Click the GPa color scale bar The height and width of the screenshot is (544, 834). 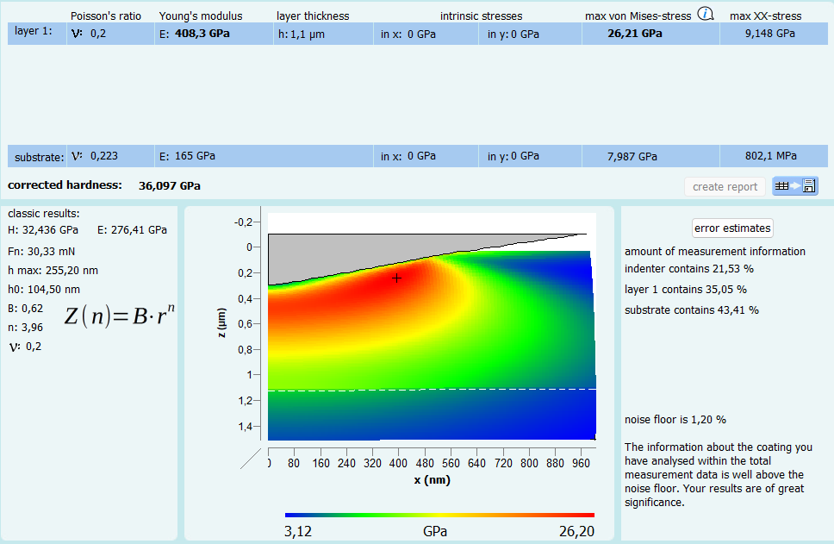tap(439, 515)
